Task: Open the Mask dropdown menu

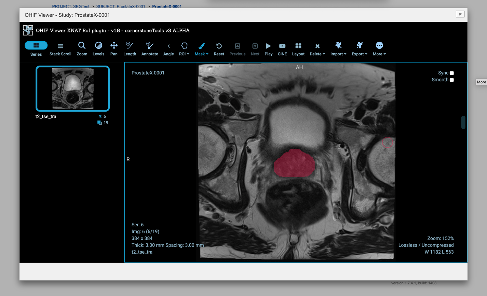Action: (x=201, y=48)
